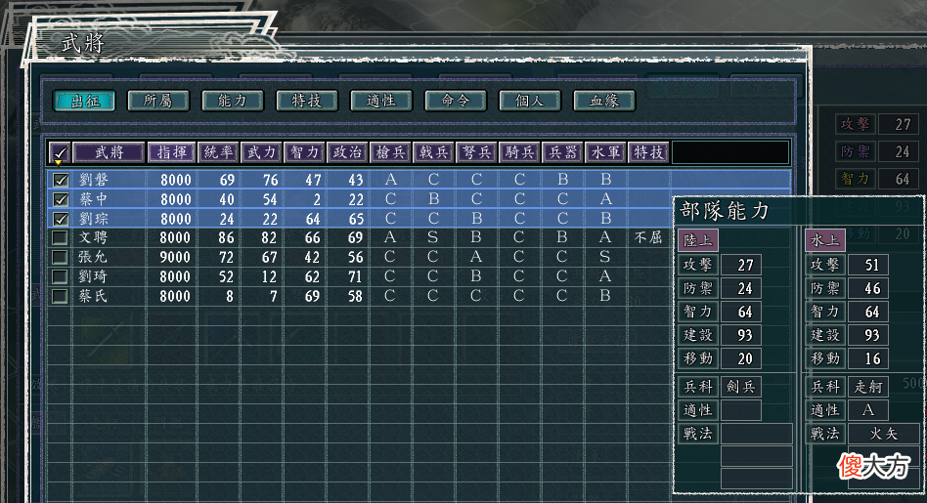Click 張允's 9000 command value
Viewport: 927px width, 503px height.
point(175,258)
